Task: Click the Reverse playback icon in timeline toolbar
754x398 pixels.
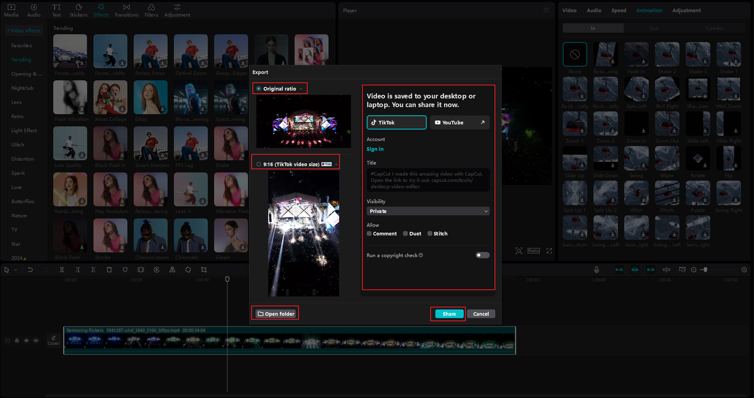Action: [157, 270]
